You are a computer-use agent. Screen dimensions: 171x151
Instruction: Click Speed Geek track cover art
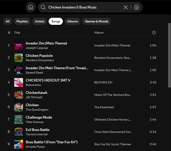19,70
